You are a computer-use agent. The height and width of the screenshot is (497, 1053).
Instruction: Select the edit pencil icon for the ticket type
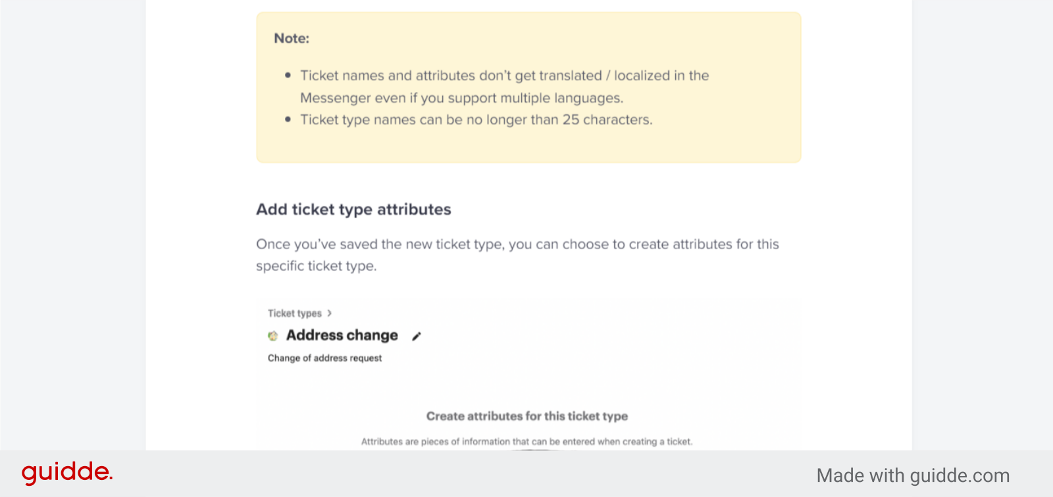417,336
